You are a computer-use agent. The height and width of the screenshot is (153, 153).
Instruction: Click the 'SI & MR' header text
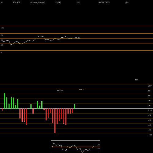coord(16,2)
